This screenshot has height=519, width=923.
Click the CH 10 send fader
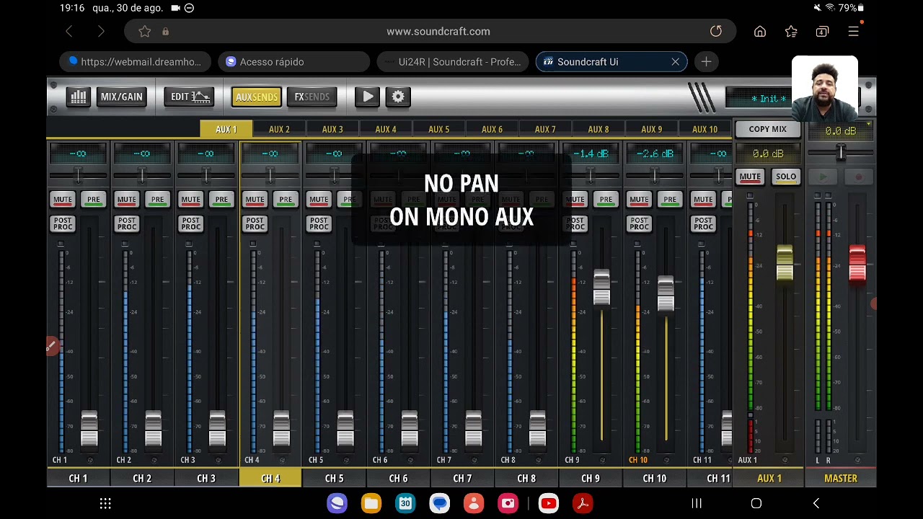click(666, 294)
